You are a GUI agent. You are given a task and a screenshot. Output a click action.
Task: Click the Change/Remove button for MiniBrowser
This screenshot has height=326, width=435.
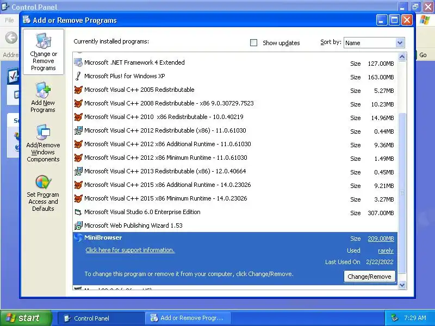point(369,277)
